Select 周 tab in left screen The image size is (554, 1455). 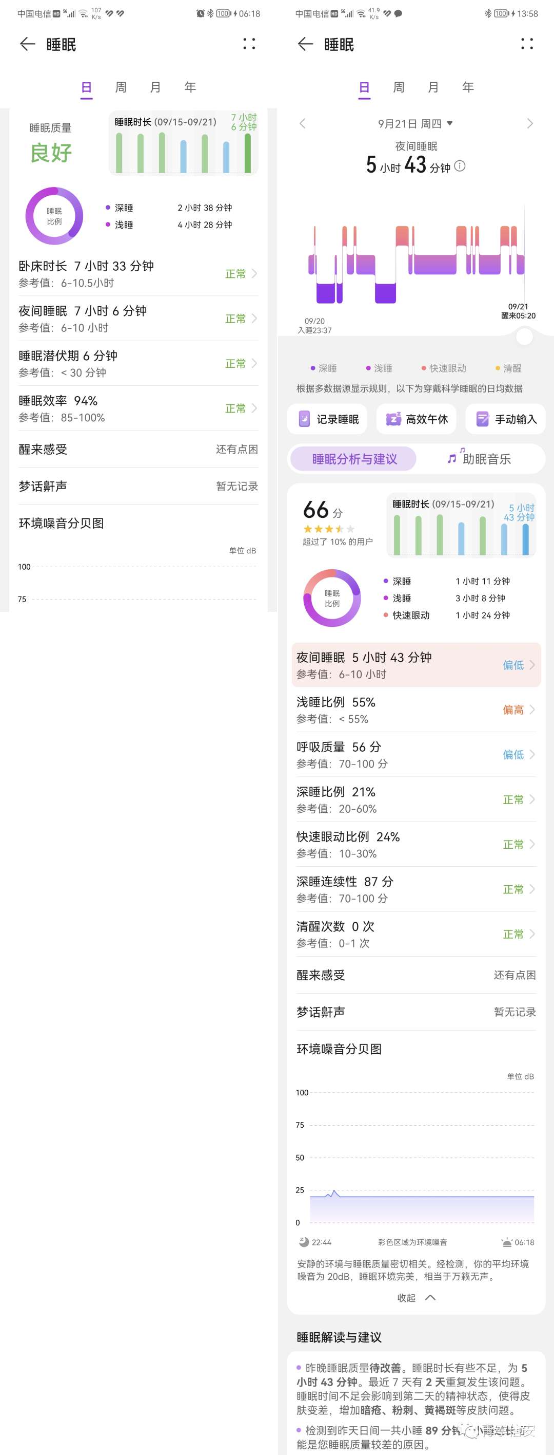[121, 87]
